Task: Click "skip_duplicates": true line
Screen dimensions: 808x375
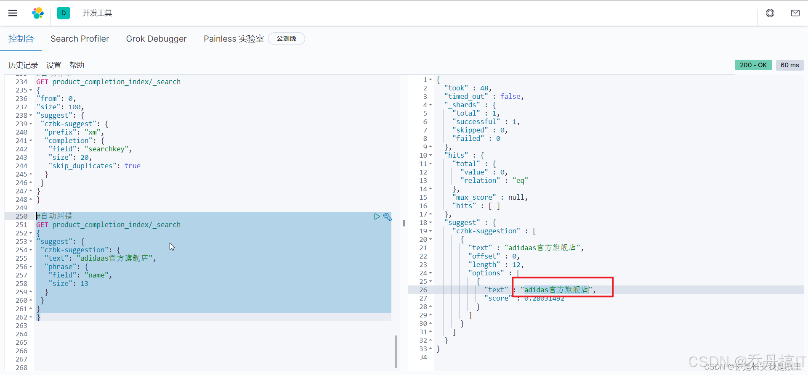Action: click(94, 166)
